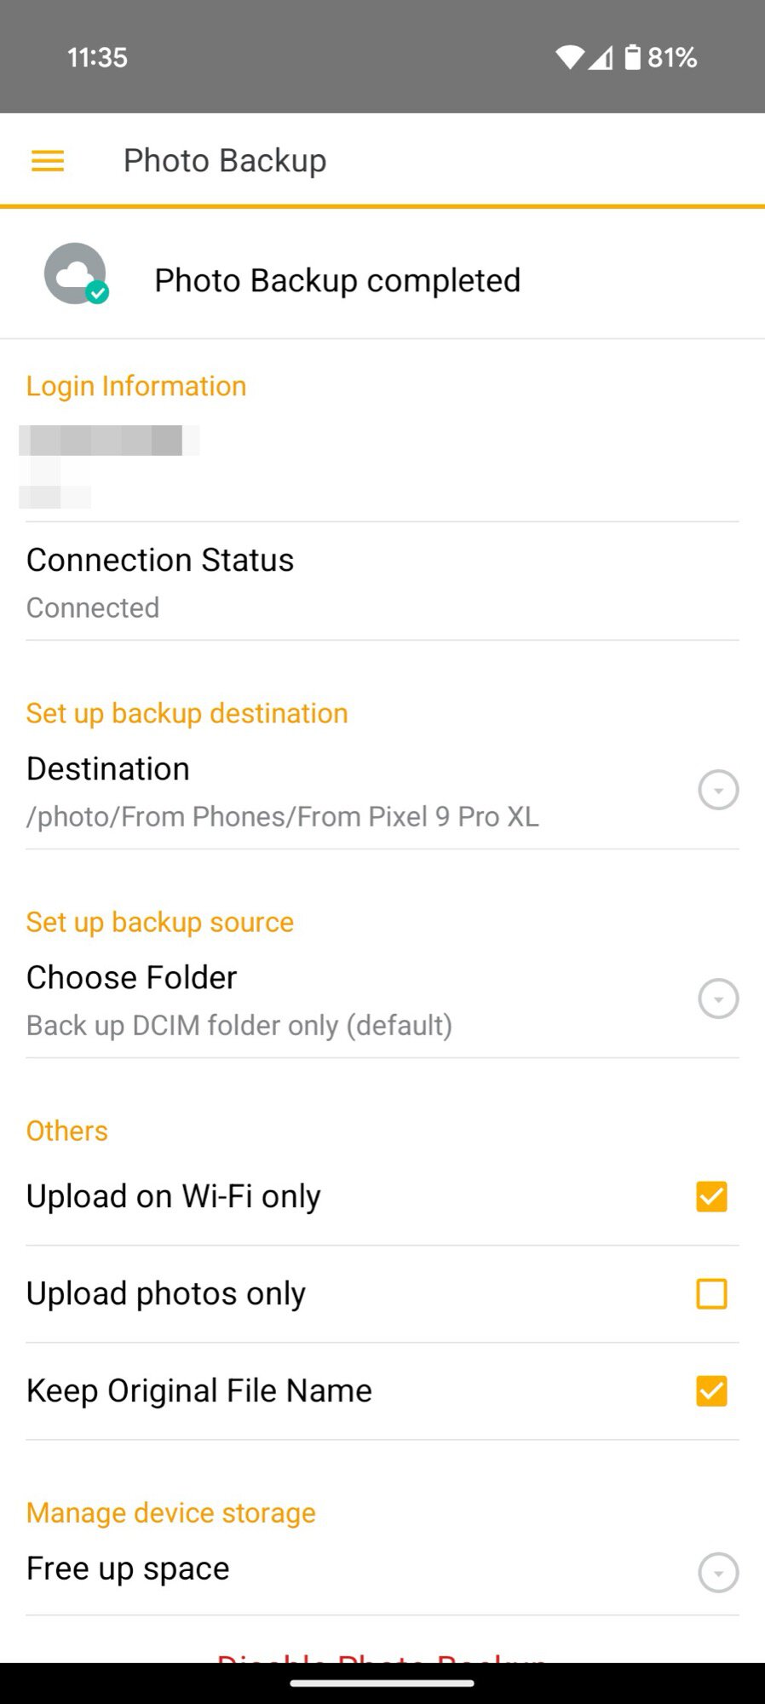Enable the Upload photos only checkbox
765x1704 pixels.
pos(711,1293)
